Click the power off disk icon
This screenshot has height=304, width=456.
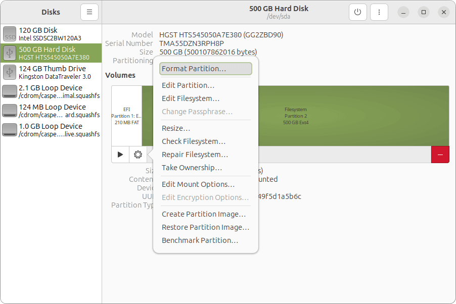coord(357,12)
